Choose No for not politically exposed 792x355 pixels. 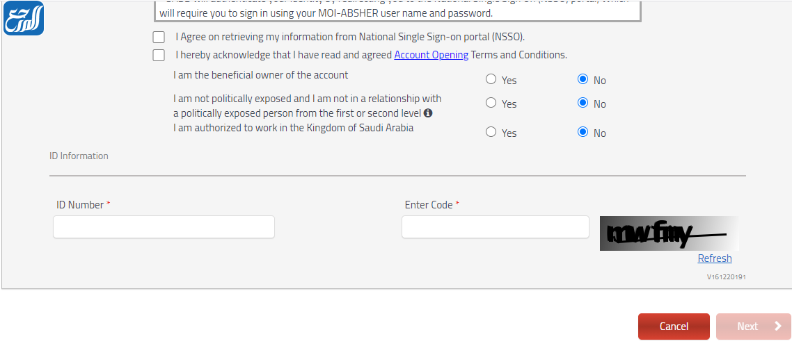point(583,103)
